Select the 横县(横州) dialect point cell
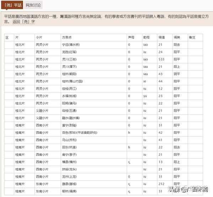This screenshot has width=213, height=197. [94, 162]
